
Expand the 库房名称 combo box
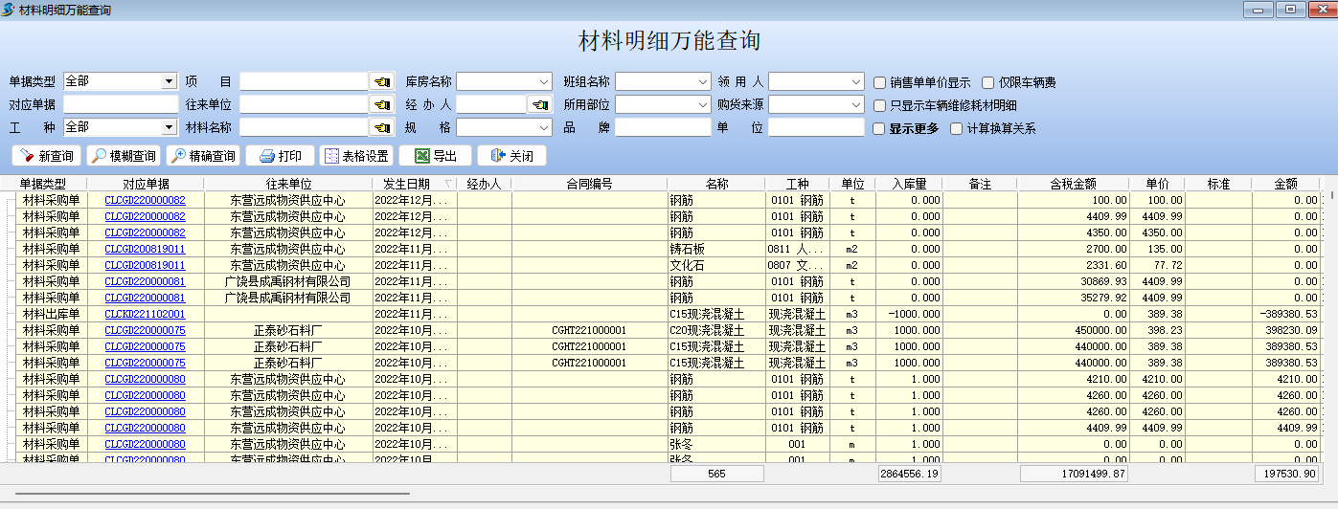tap(543, 82)
